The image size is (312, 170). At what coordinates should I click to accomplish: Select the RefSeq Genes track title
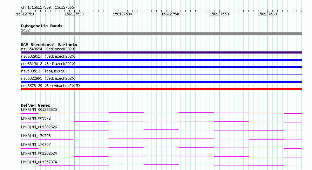click(x=35, y=105)
